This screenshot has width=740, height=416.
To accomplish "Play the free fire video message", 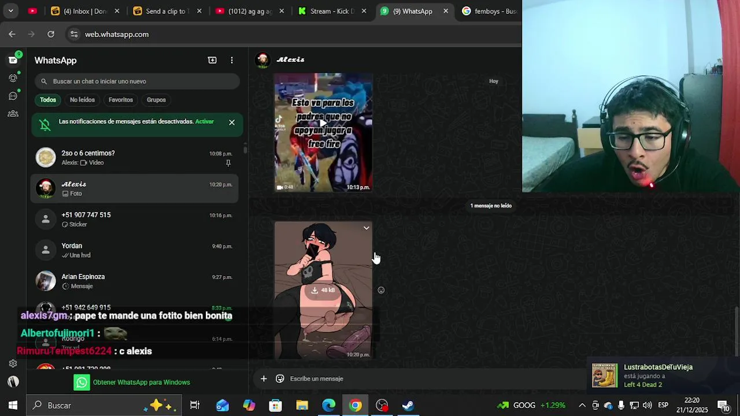I will (x=323, y=123).
